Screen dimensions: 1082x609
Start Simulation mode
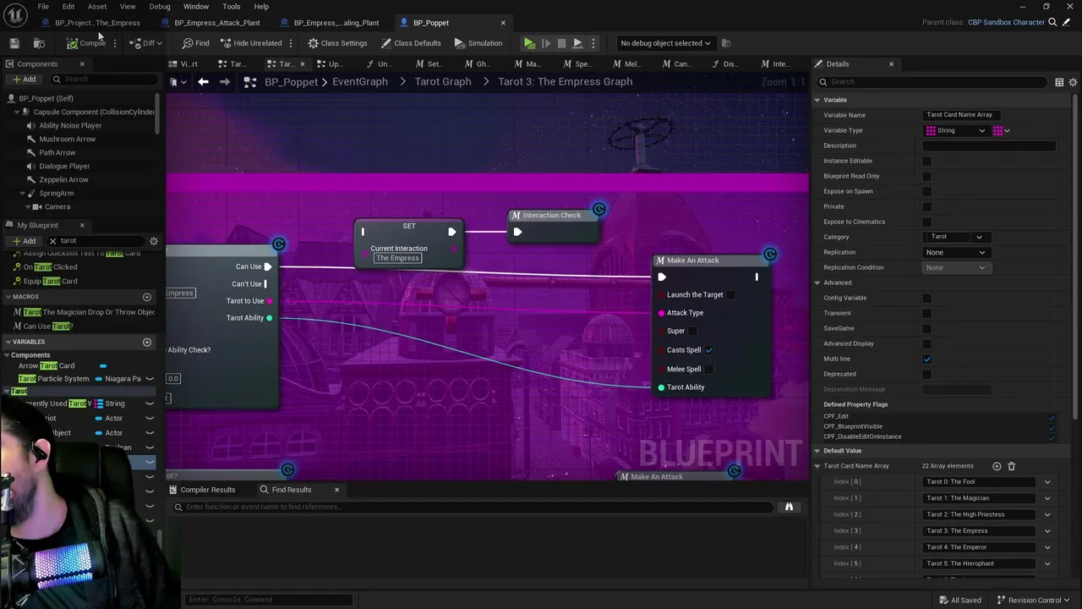tap(478, 43)
